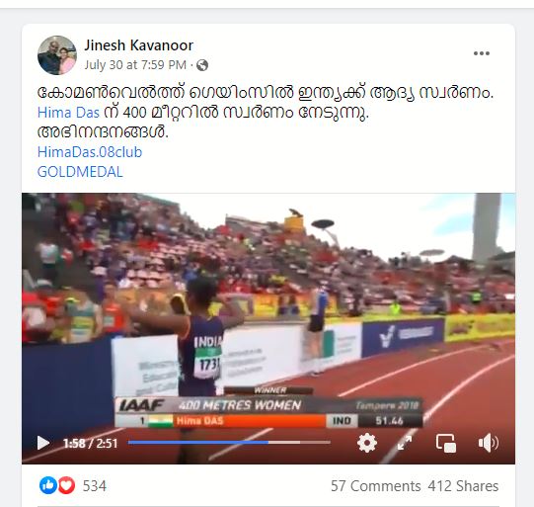Screen dimensions: 534x507
Task: Seek on the video progress bar
Action: 229,442
